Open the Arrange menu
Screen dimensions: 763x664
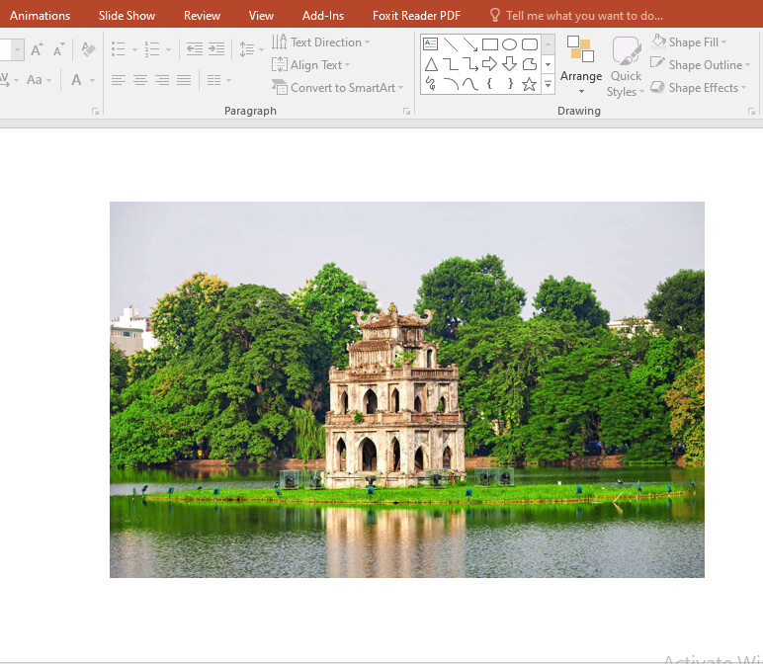click(581, 64)
